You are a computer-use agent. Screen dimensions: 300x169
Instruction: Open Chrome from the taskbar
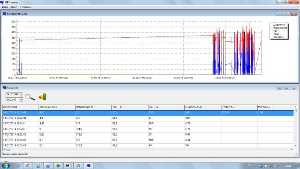28,166
